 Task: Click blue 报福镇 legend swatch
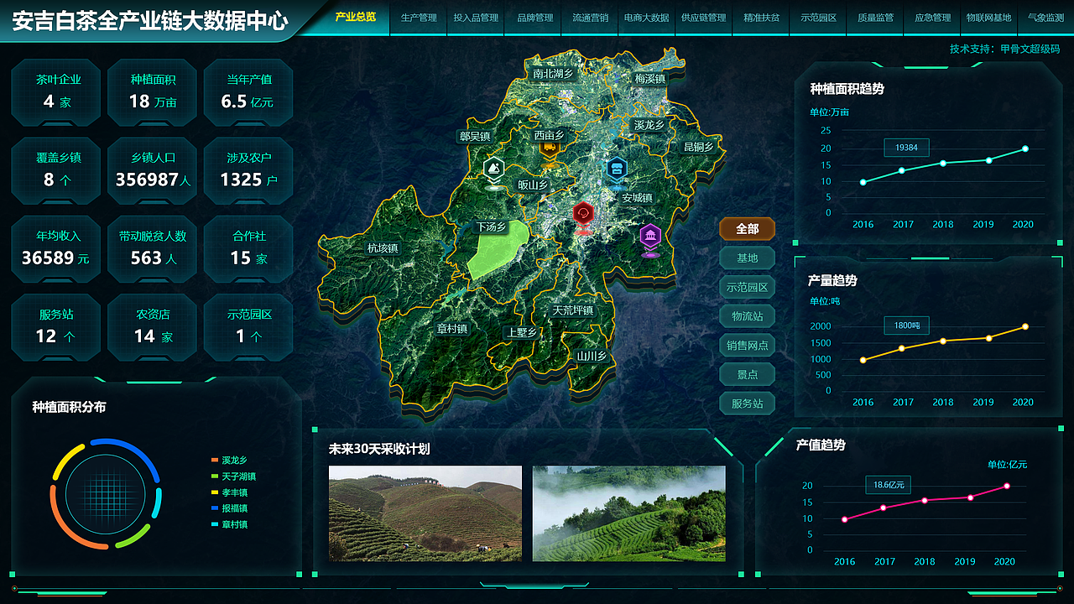click(215, 508)
